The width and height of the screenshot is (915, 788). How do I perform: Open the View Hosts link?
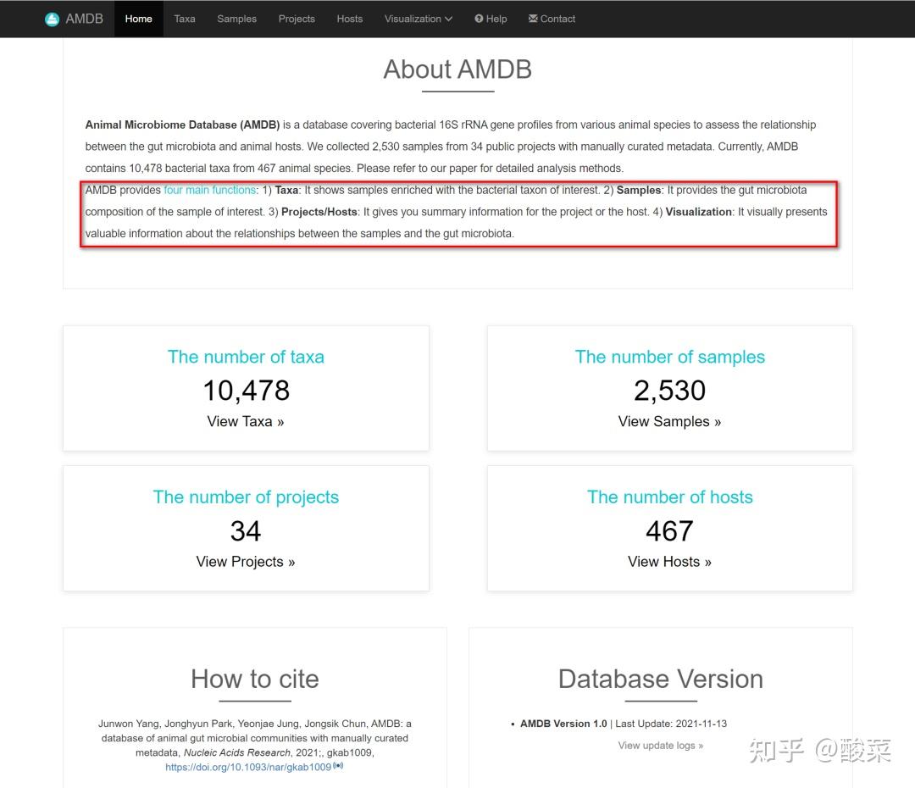click(x=669, y=562)
